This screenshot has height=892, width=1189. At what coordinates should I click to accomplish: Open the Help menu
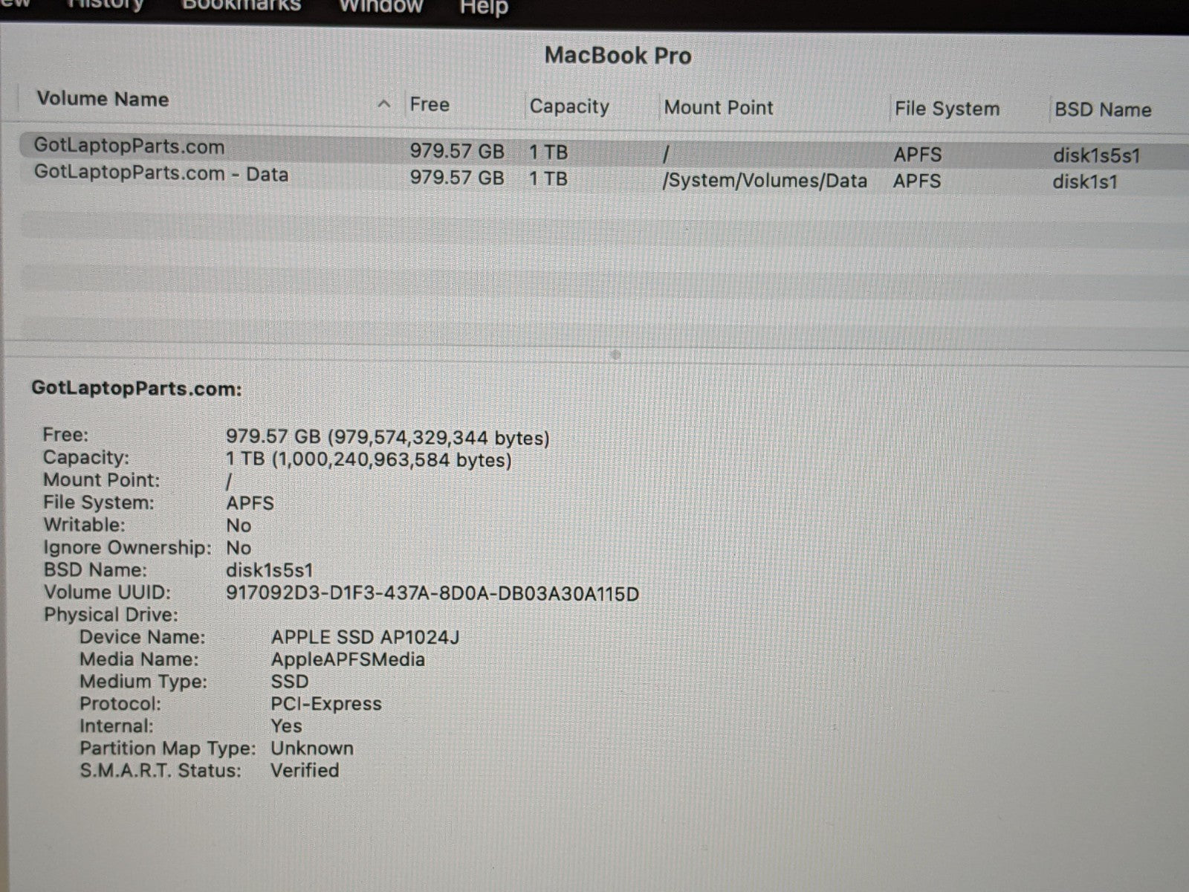point(483,7)
